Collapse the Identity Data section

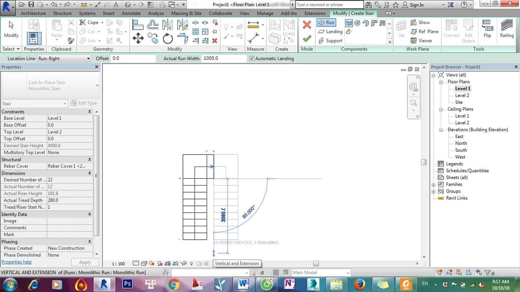(90, 215)
